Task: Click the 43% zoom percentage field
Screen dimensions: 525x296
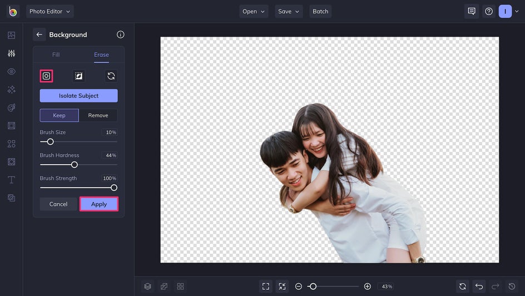Action: pyautogui.click(x=387, y=287)
